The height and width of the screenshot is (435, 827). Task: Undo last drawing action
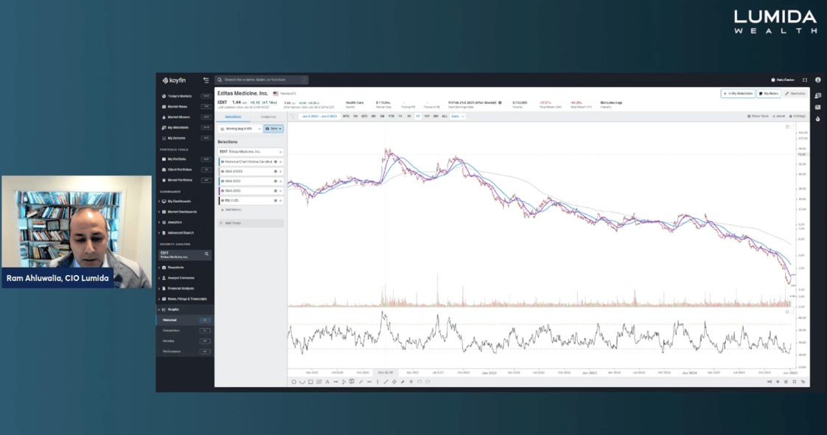pos(419,382)
